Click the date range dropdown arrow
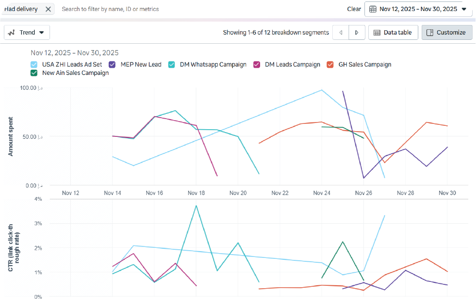This screenshot has height=305, width=476. 464,9
